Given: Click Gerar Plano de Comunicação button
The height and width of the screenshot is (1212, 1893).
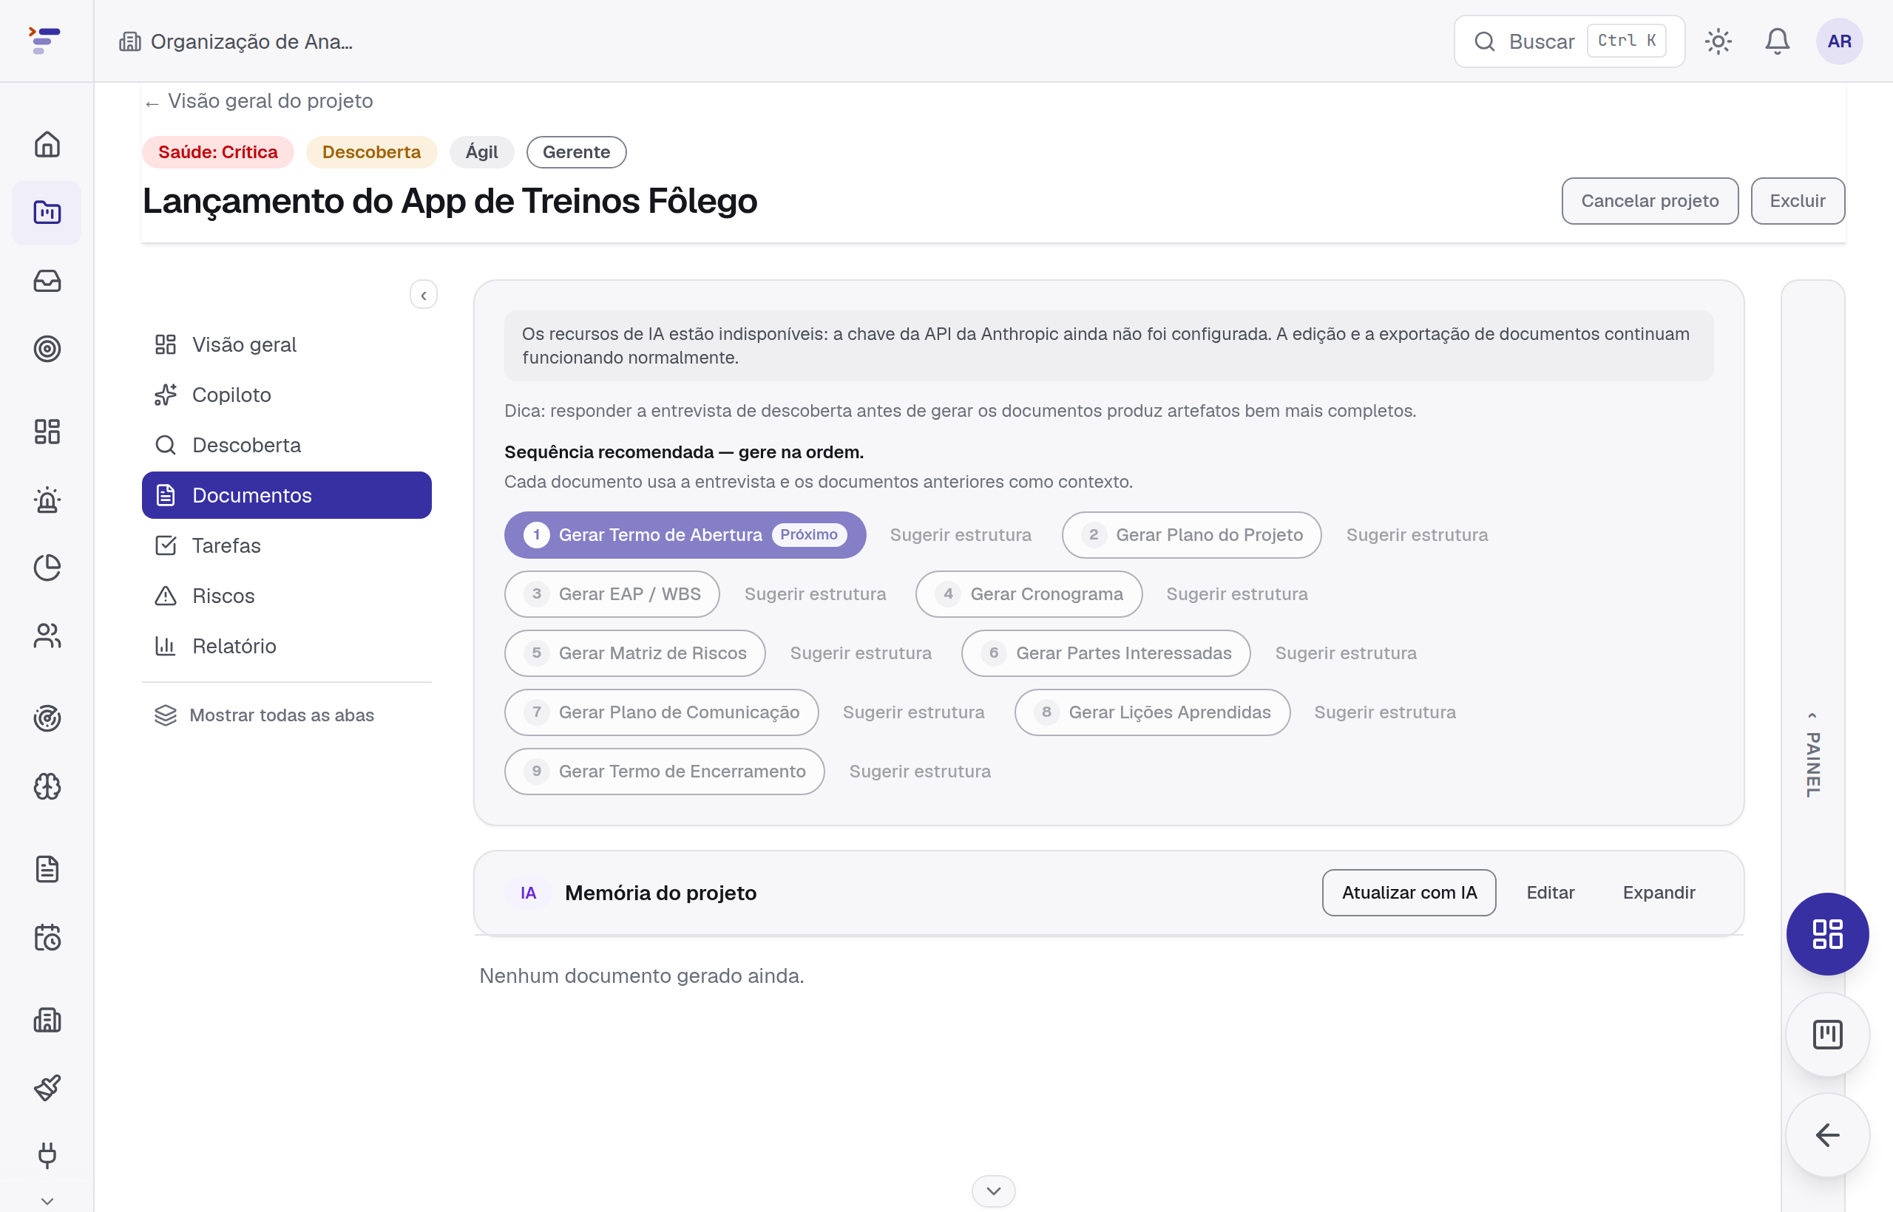Looking at the screenshot, I should point(662,712).
